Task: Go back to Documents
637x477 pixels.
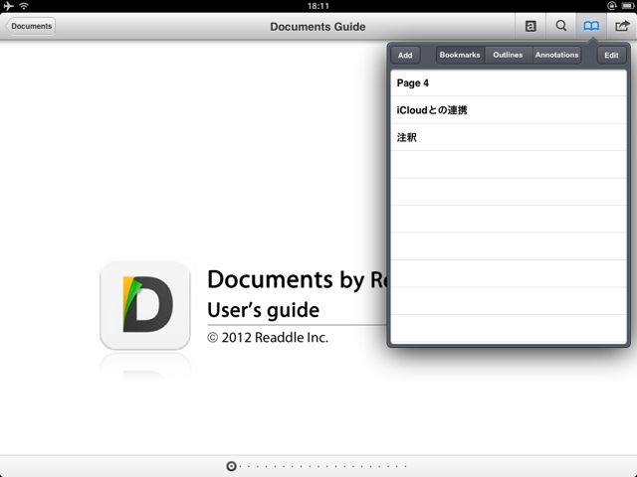Action: [31, 26]
